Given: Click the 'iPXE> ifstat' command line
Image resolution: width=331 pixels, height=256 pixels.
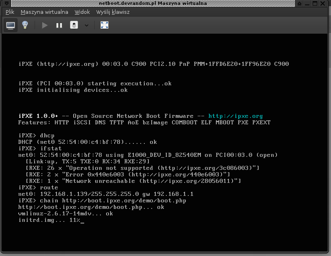Looking at the screenshot, I should tap(40, 148).
